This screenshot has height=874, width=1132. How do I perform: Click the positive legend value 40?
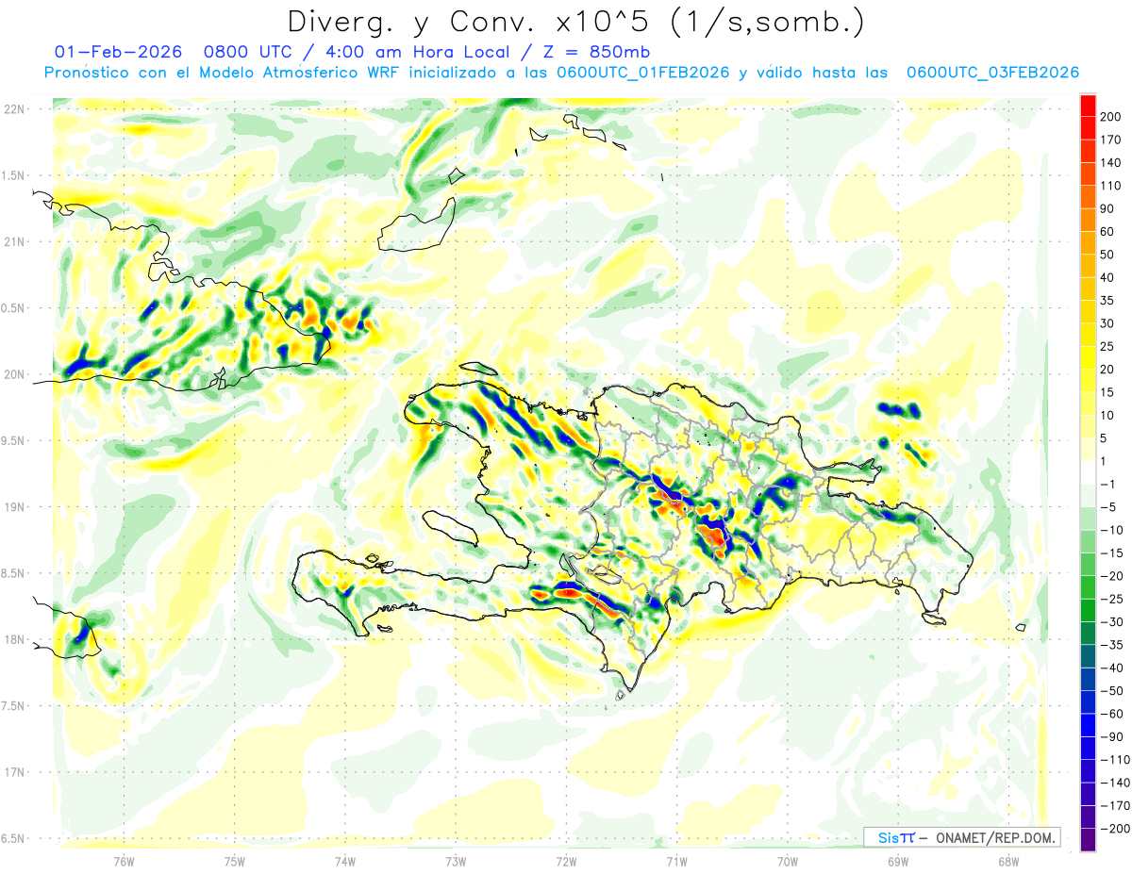1107,277
